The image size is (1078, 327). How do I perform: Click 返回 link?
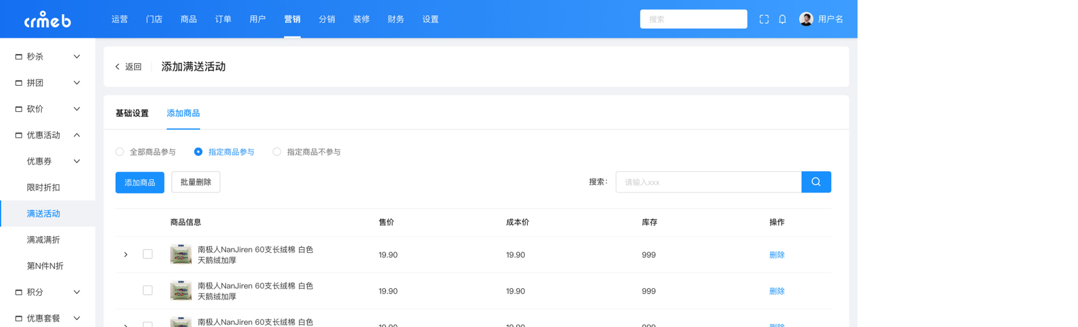[x=134, y=67]
